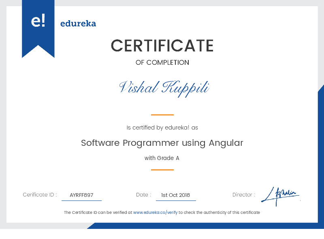The height and width of the screenshot is (239, 324).
Task: Click 'The Certificate ID can be verified at' text
Action: pyautogui.click(x=98, y=213)
